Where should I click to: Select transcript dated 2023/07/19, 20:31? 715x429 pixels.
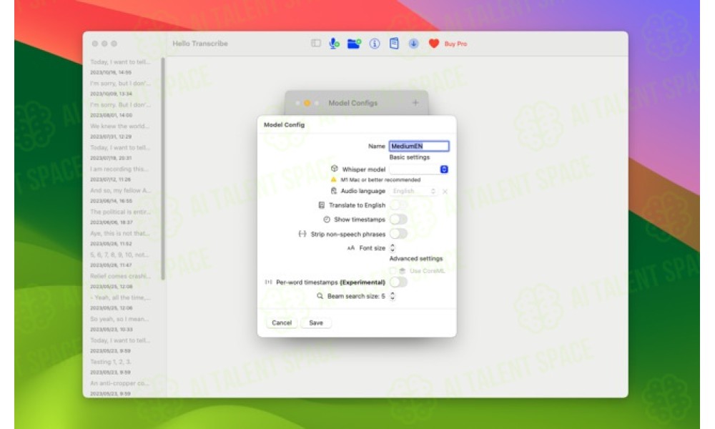tap(120, 153)
